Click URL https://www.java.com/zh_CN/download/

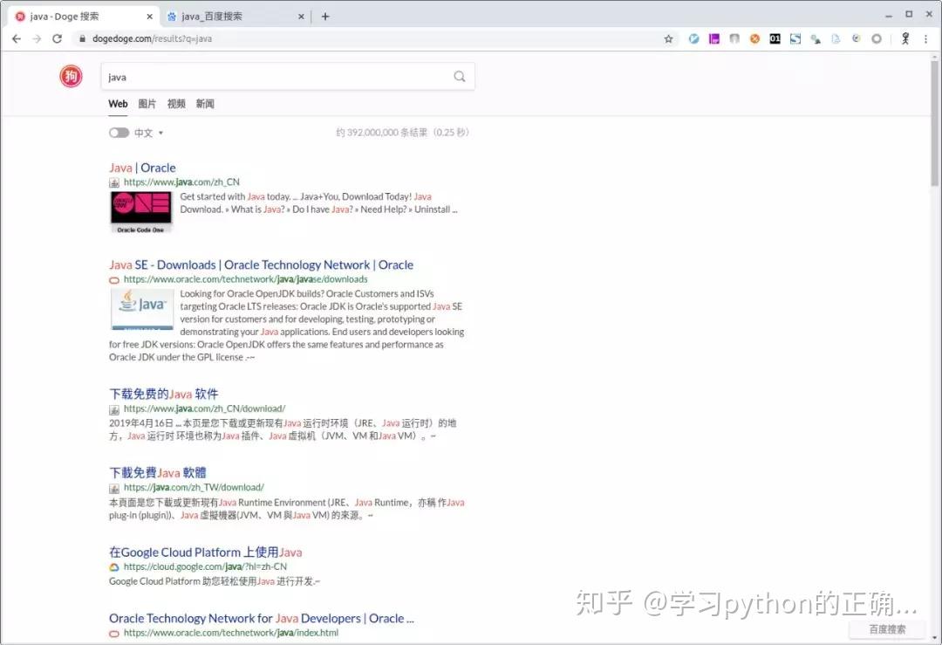[x=204, y=408]
